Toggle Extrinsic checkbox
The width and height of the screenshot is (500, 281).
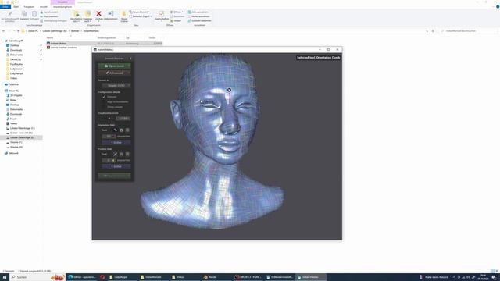(x=104, y=97)
